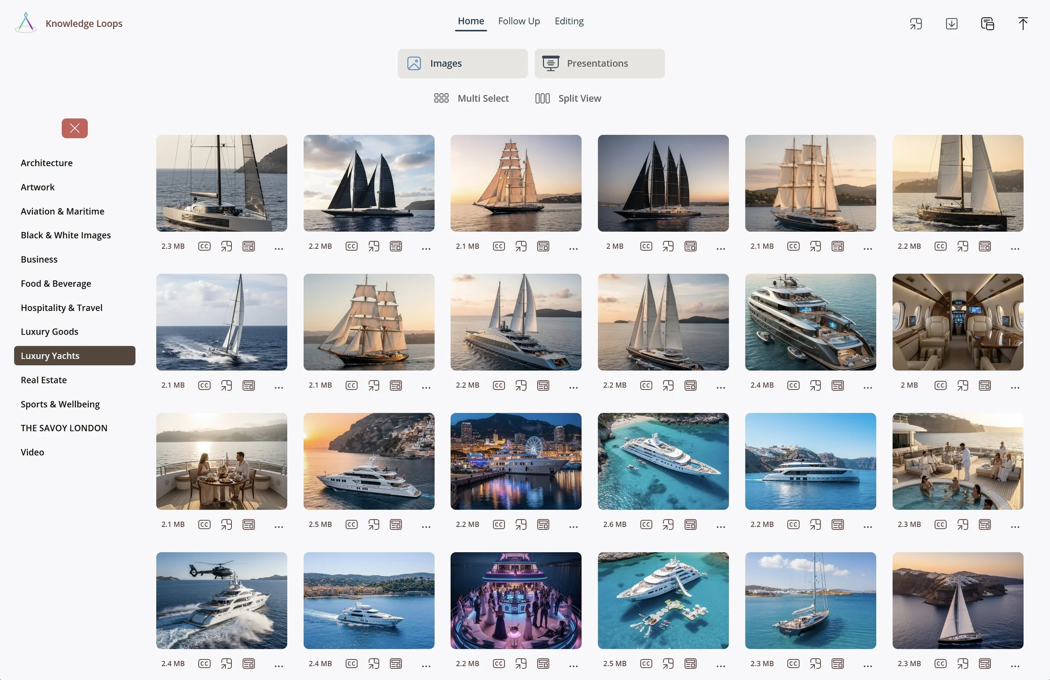Click the upload arrow icon at top right
The height and width of the screenshot is (680, 1050).
coord(1023,24)
